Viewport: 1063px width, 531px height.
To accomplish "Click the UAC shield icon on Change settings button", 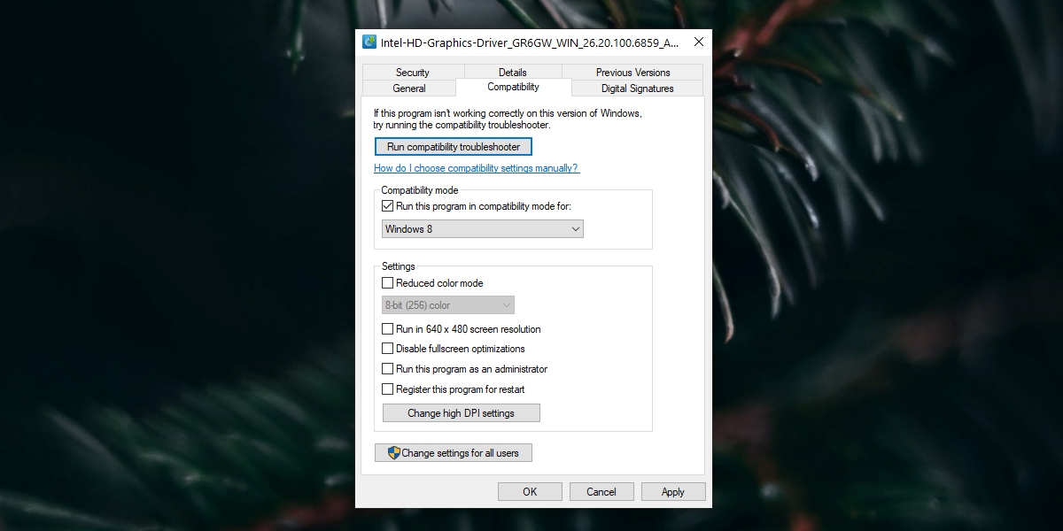I will point(394,453).
